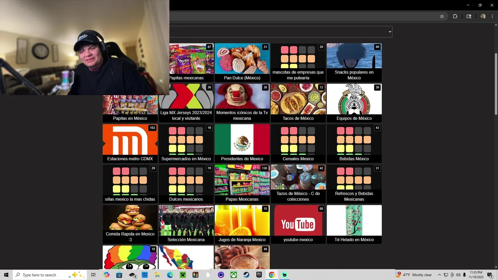The width and height of the screenshot is (498, 280).
Task: Open Refrescos y Bebidas Mexicanas template
Action: 354,184
